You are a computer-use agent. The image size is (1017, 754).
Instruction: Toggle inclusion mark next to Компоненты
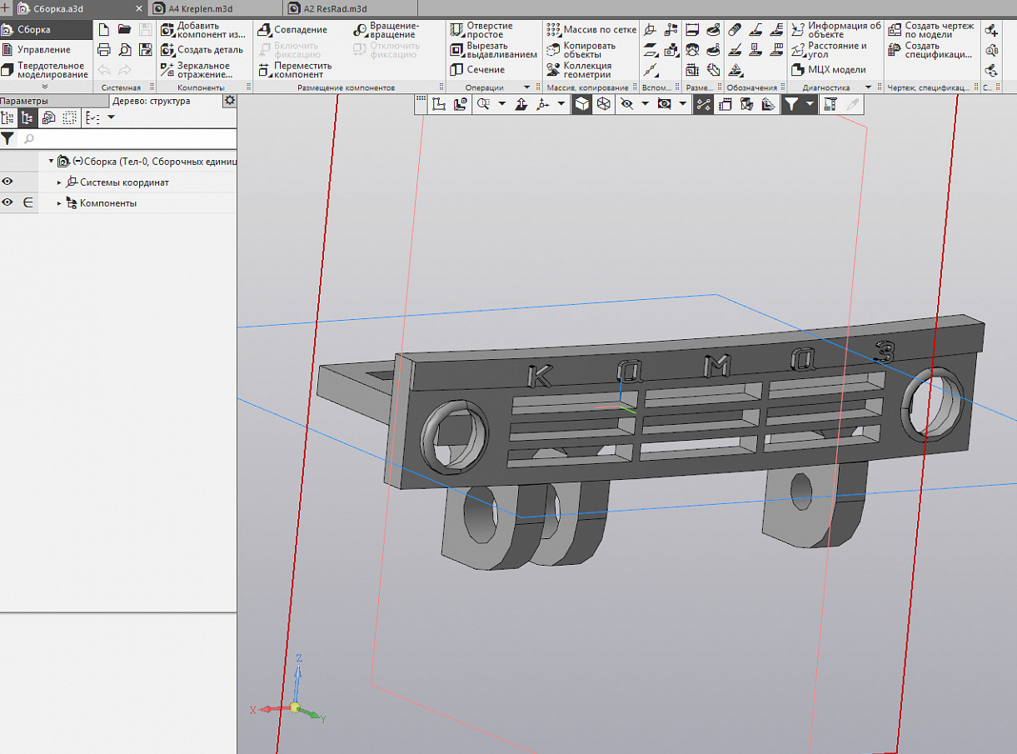click(x=27, y=202)
